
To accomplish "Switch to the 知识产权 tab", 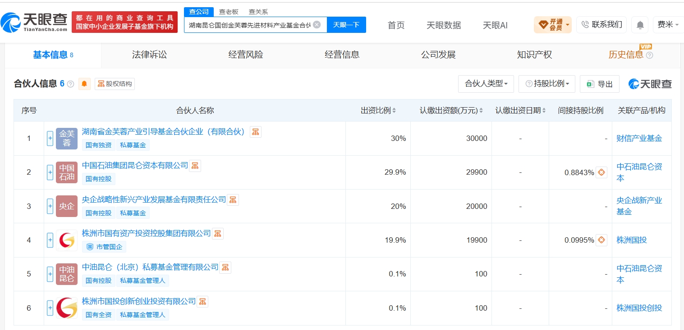I will tap(534, 55).
